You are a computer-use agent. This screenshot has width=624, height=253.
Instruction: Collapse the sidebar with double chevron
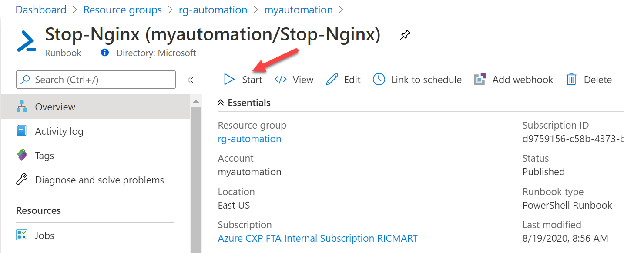[x=190, y=80]
